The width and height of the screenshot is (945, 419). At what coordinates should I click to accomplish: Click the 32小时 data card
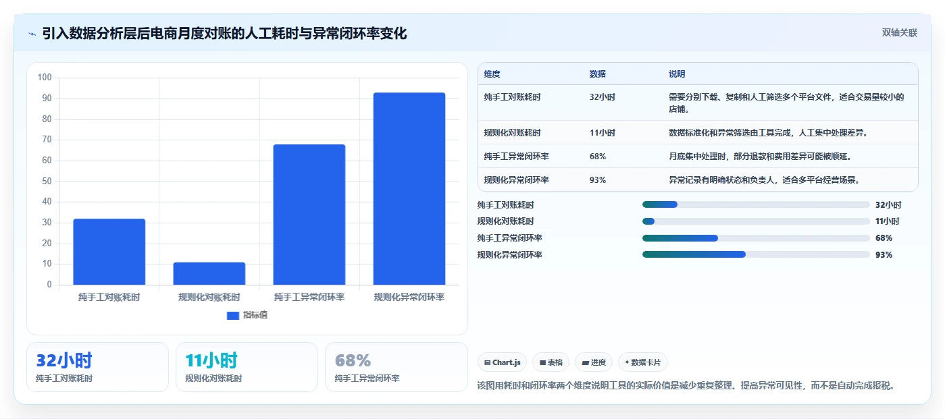97,367
